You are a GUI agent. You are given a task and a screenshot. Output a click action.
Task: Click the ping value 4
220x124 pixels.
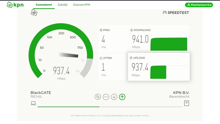[103, 39]
